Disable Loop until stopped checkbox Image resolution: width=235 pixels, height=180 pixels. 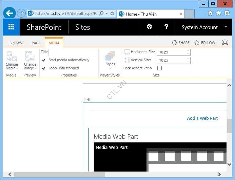44,68
